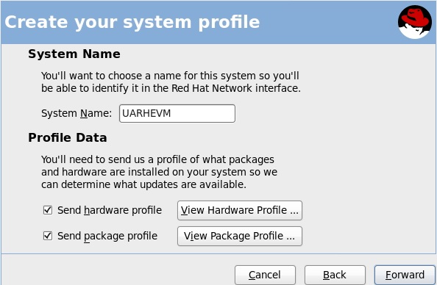Click the 'Profile Data' section heading
Image resolution: width=437 pixels, height=285 pixels.
[x=68, y=137]
